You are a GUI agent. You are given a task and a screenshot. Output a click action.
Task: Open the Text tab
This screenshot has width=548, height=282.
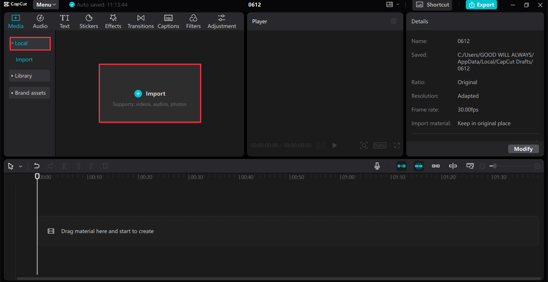pyautogui.click(x=65, y=22)
